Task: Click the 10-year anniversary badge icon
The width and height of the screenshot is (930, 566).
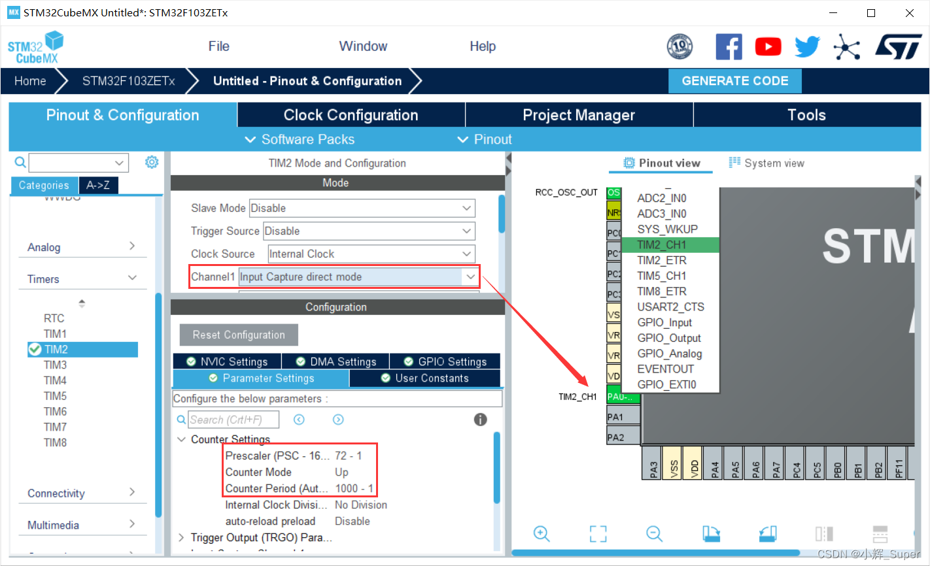Action: (680, 46)
